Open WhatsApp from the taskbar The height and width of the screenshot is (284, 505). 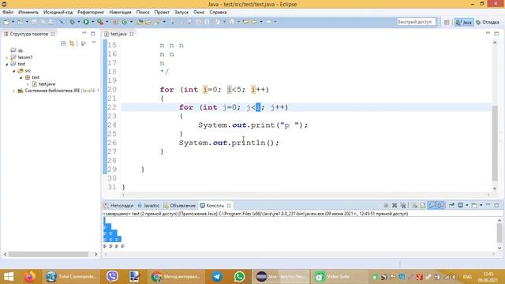coord(239,277)
